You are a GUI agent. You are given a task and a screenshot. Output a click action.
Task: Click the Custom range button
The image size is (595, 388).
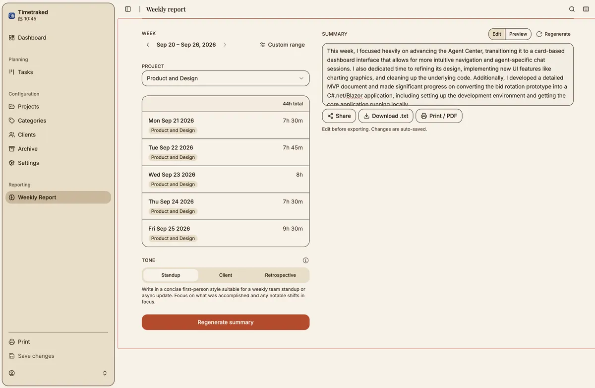pos(282,45)
